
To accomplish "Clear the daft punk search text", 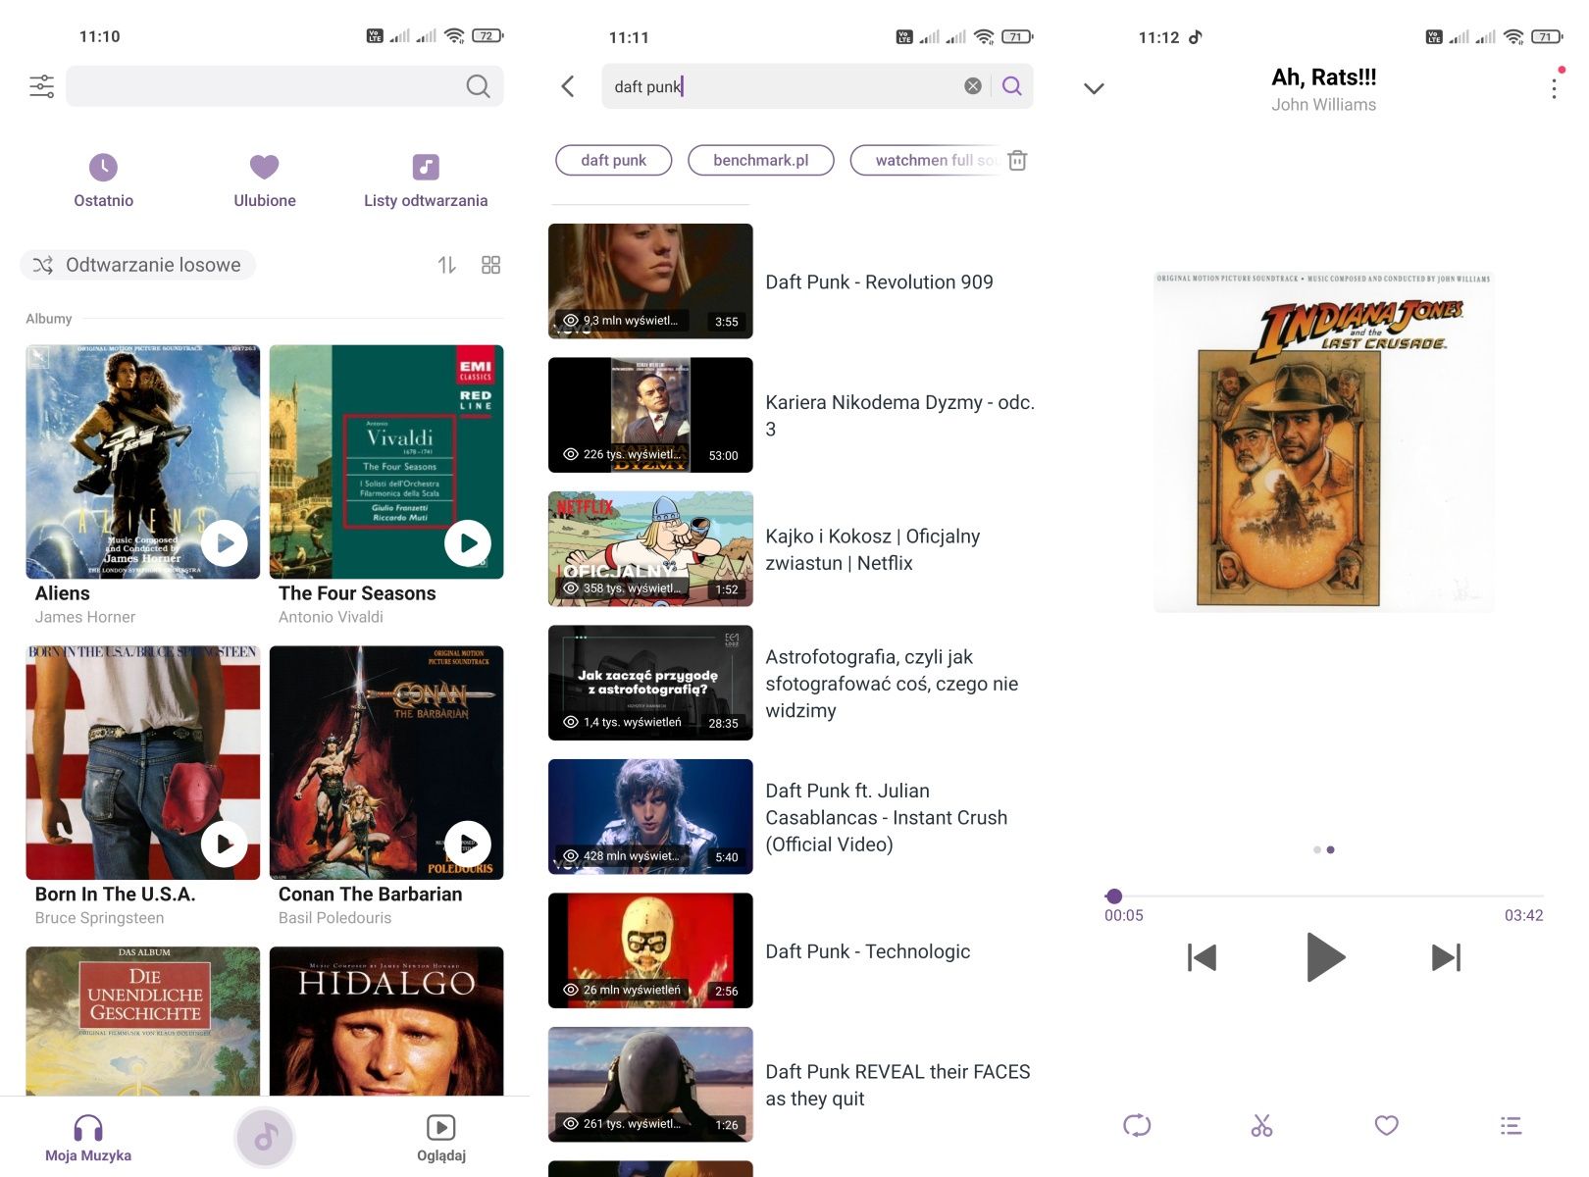I will click(x=973, y=86).
